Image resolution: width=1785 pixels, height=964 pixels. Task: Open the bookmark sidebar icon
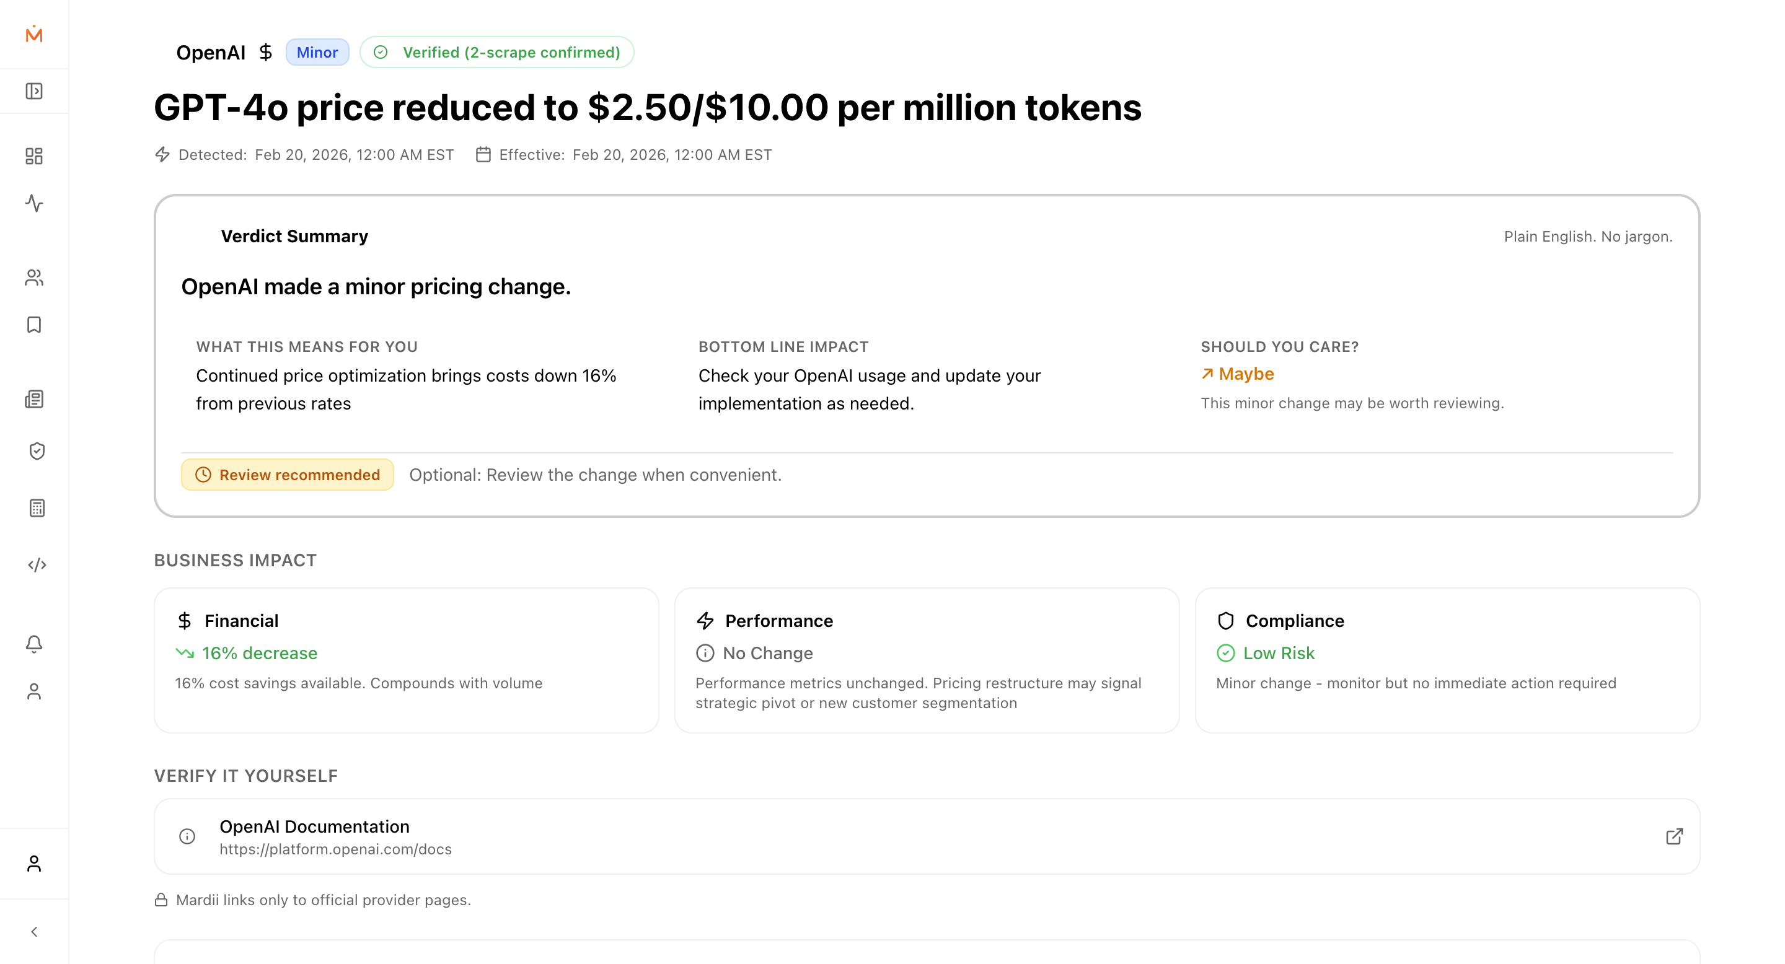(34, 325)
